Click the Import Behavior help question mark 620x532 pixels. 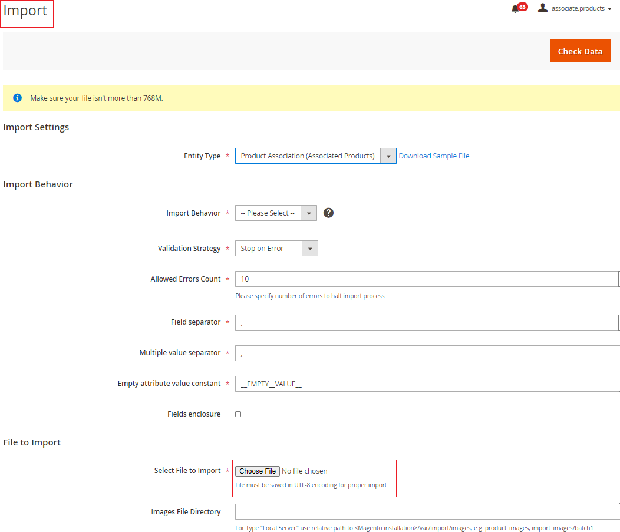329,213
